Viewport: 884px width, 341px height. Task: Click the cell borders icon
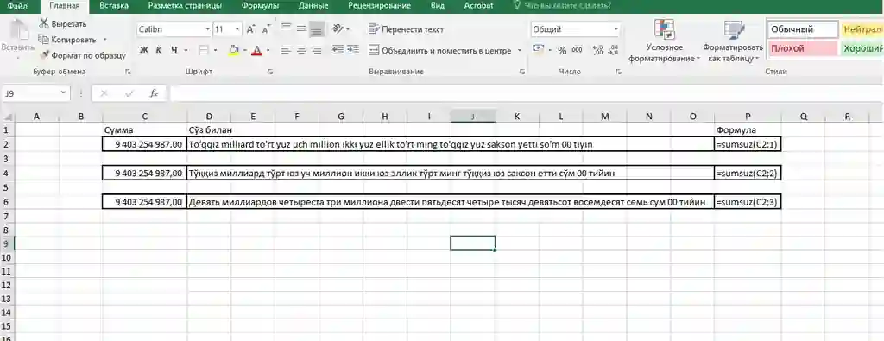pyautogui.click(x=204, y=50)
